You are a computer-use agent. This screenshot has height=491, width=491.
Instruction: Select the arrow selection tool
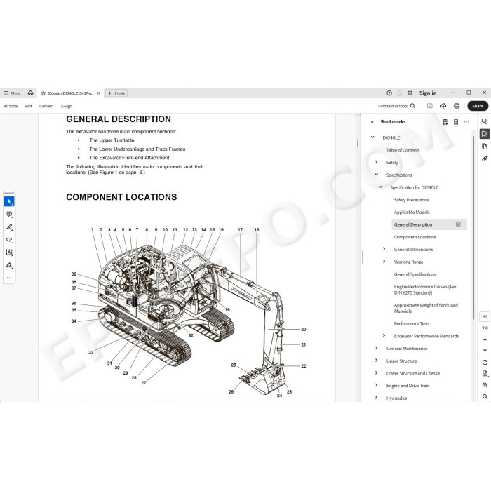(9, 201)
